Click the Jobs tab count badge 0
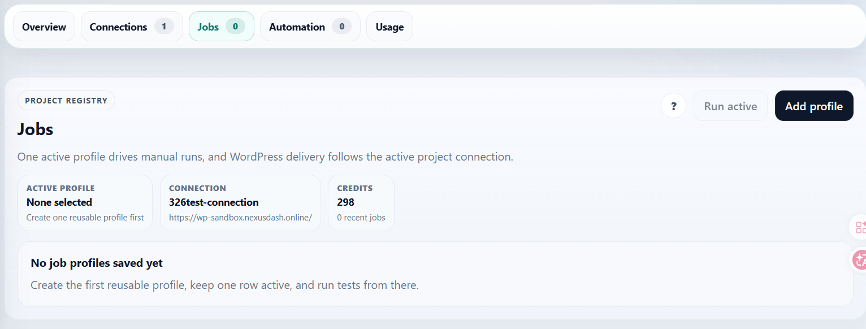866x329 pixels. 235,27
